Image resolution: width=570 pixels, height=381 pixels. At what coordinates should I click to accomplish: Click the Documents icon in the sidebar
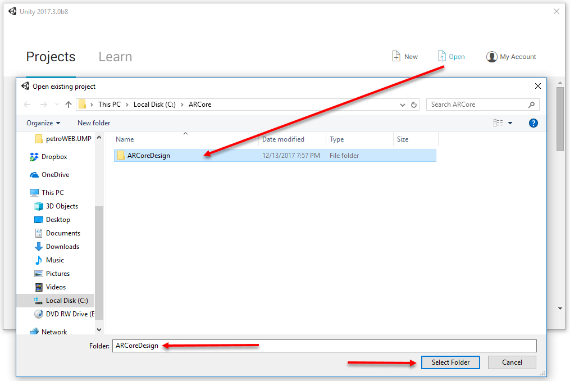pos(39,233)
